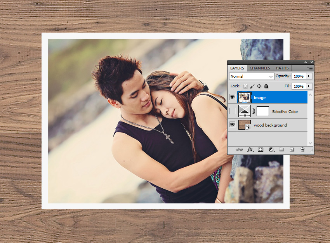Delete layer with trash icon

coord(302,149)
